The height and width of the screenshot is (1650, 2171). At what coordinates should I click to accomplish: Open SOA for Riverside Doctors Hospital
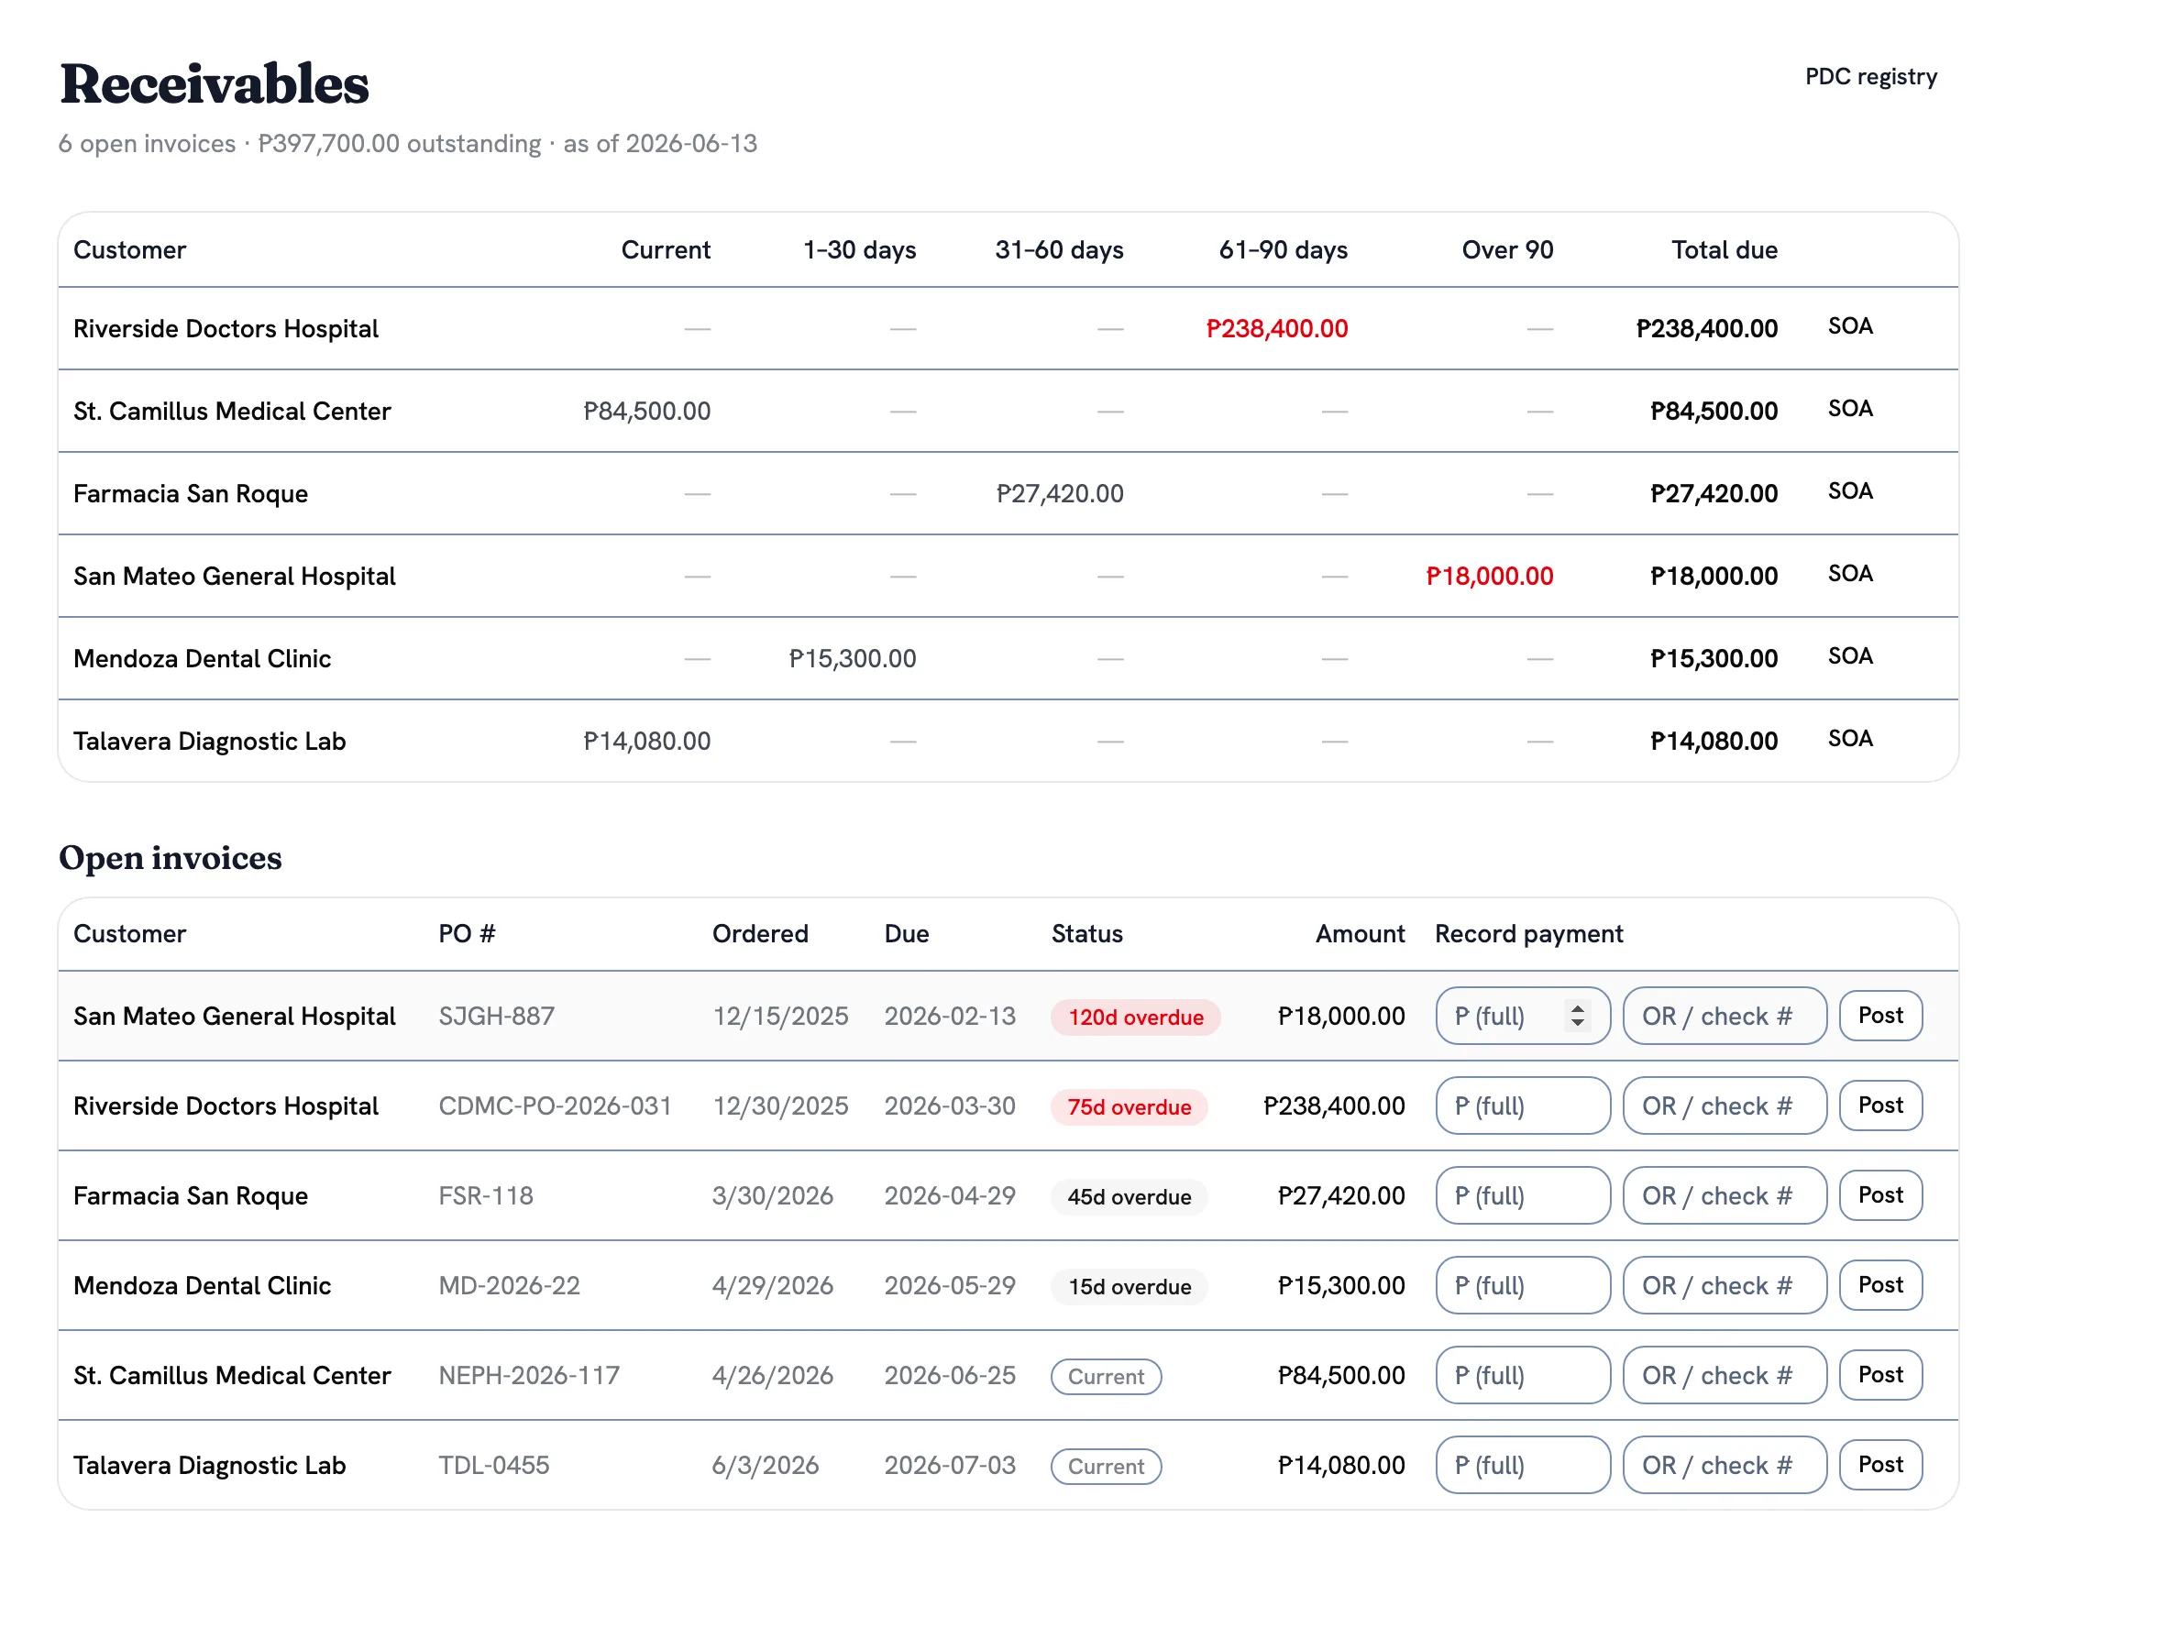coord(1849,326)
